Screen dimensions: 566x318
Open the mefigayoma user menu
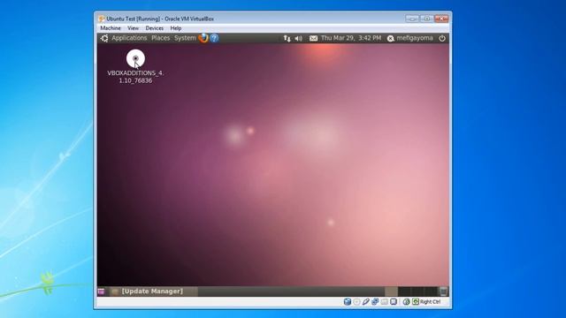pyautogui.click(x=410, y=38)
